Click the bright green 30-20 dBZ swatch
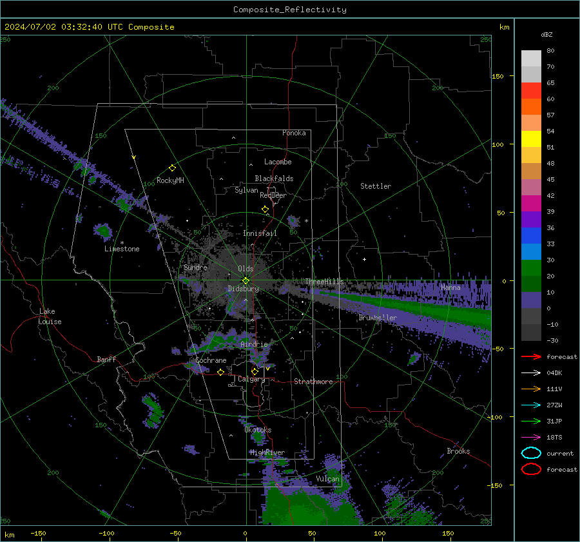580x542 pixels. click(531, 267)
